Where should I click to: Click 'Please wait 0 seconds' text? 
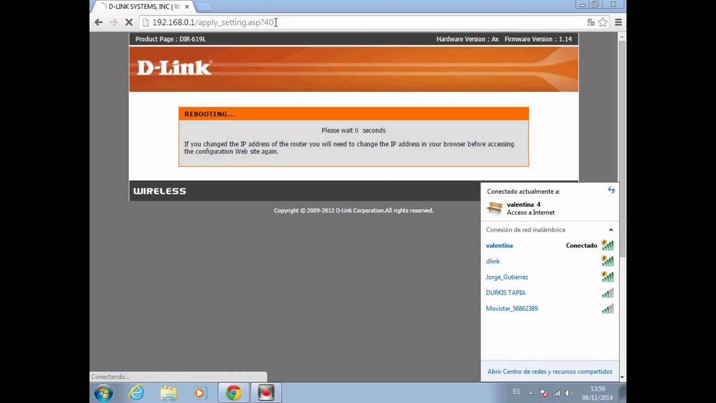coord(354,130)
